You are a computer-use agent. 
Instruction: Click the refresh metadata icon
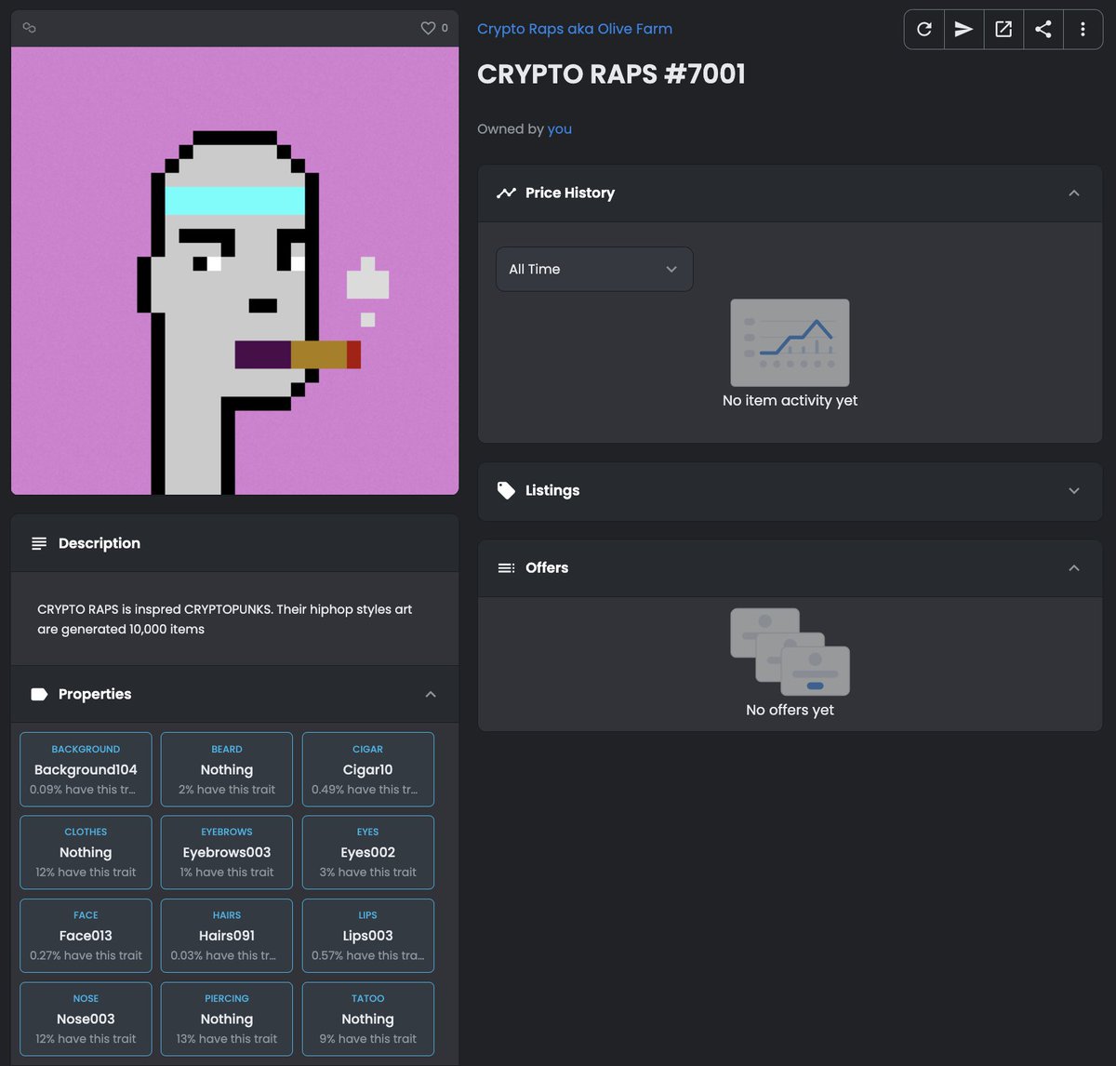click(924, 29)
